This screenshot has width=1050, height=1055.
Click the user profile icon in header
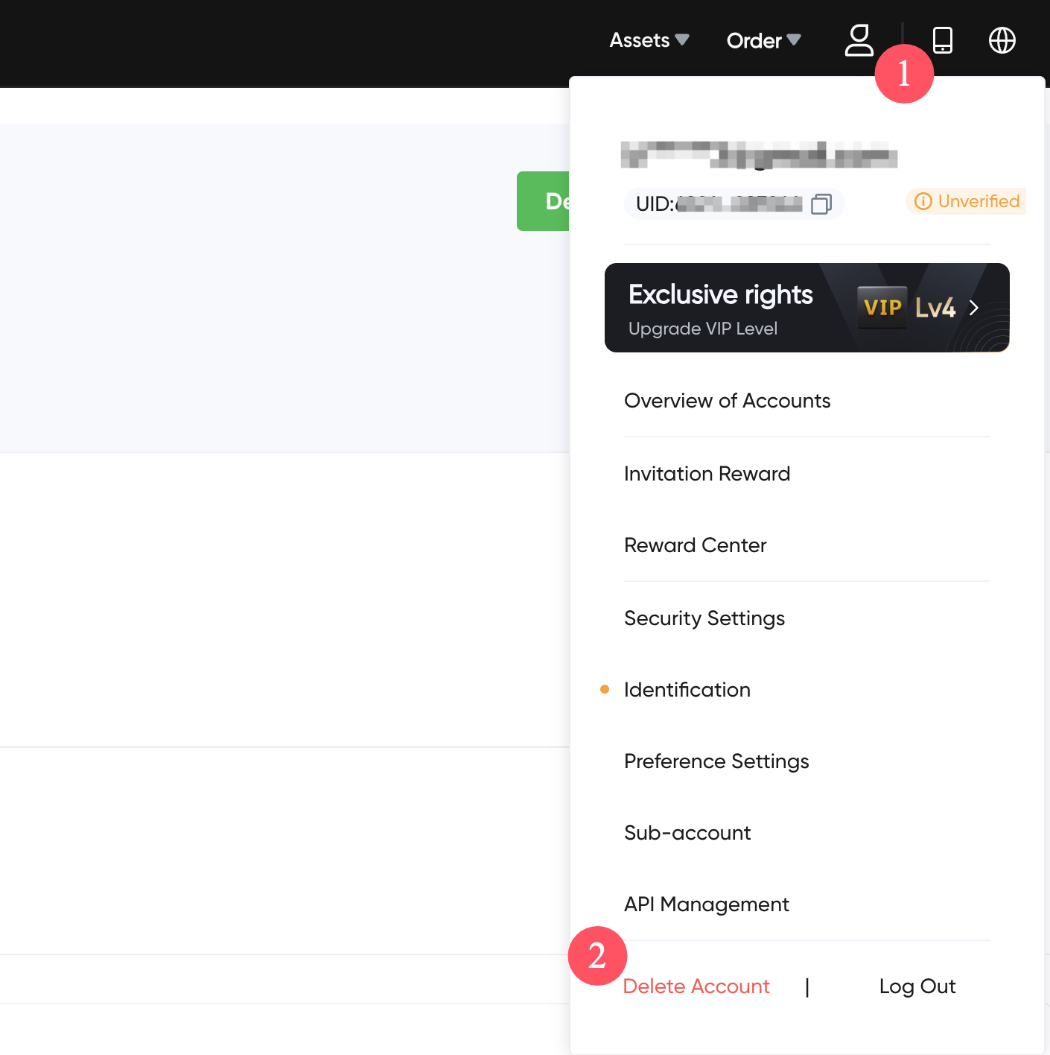click(859, 40)
